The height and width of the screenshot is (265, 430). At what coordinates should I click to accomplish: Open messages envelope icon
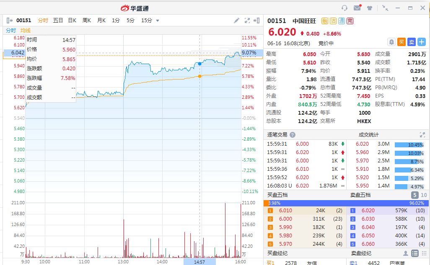357,8
